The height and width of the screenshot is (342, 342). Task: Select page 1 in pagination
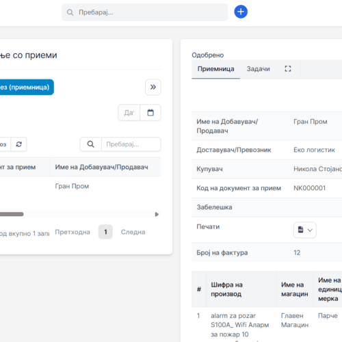[105, 232]
